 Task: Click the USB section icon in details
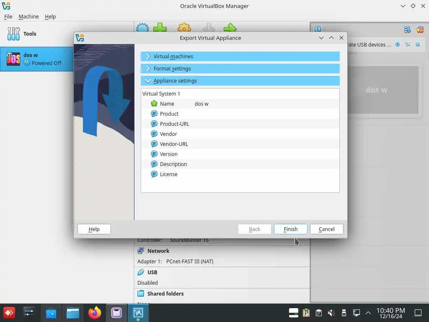141,272
